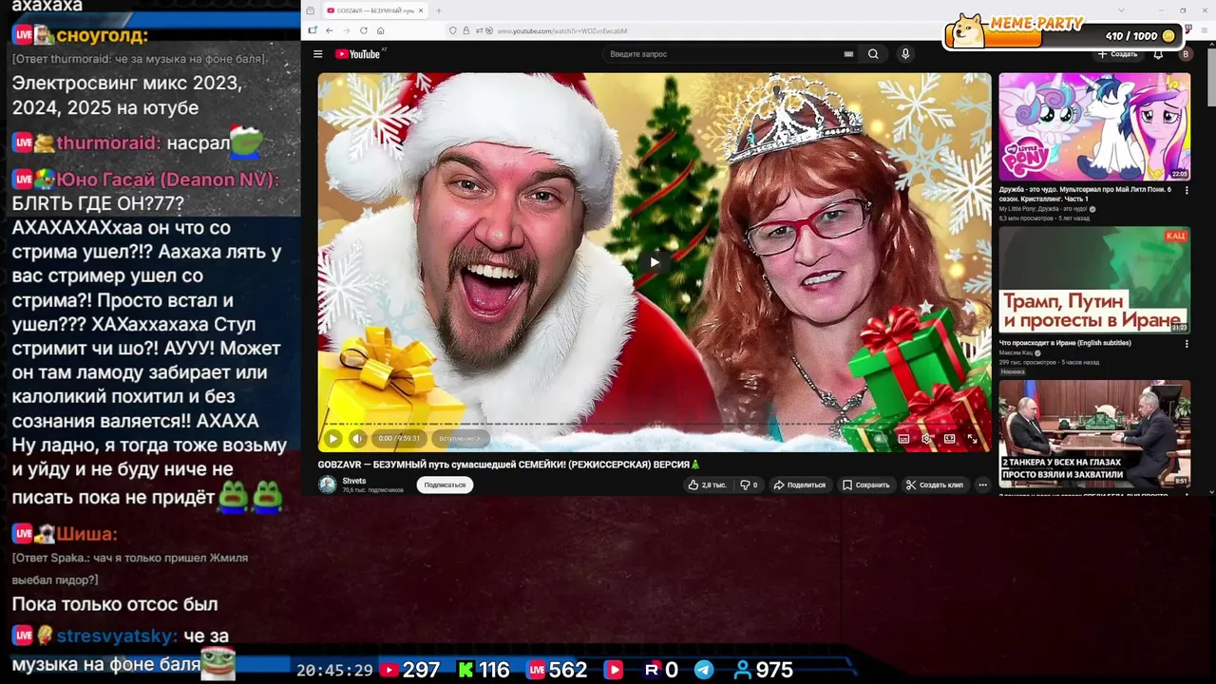1216x684 pixels.
Task: Play the video with the player's play button
Action: [332, 438]
